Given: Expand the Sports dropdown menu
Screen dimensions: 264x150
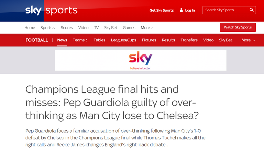Looking at the screenshot, I should point(48,28).
